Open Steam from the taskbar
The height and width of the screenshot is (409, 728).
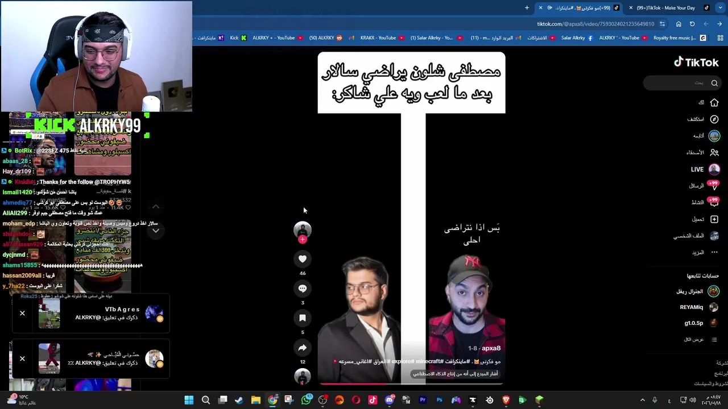click(x=239, y=400)
